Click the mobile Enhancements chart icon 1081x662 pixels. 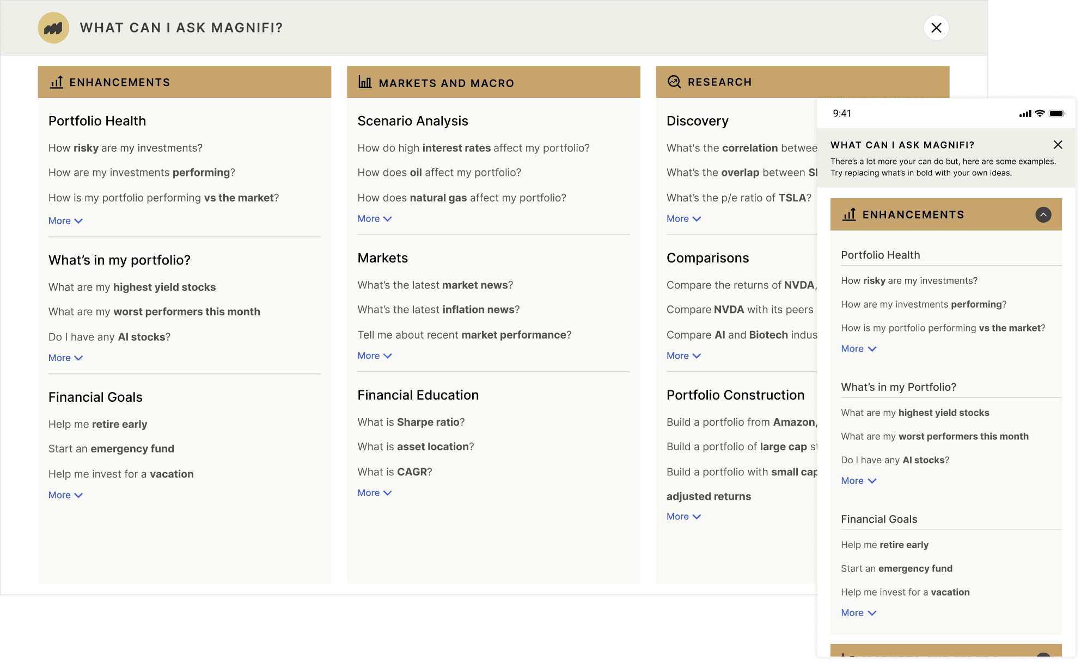(849, 214)
